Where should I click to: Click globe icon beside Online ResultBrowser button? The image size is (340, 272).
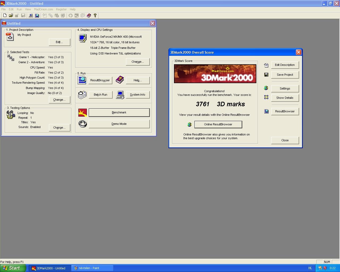[x=189, y=124]
